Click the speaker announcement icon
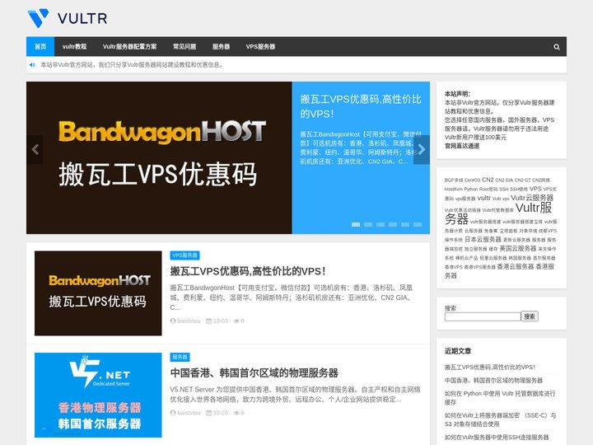Image resolution: width=593 pixels, height=445 pixels. point(32,65)
